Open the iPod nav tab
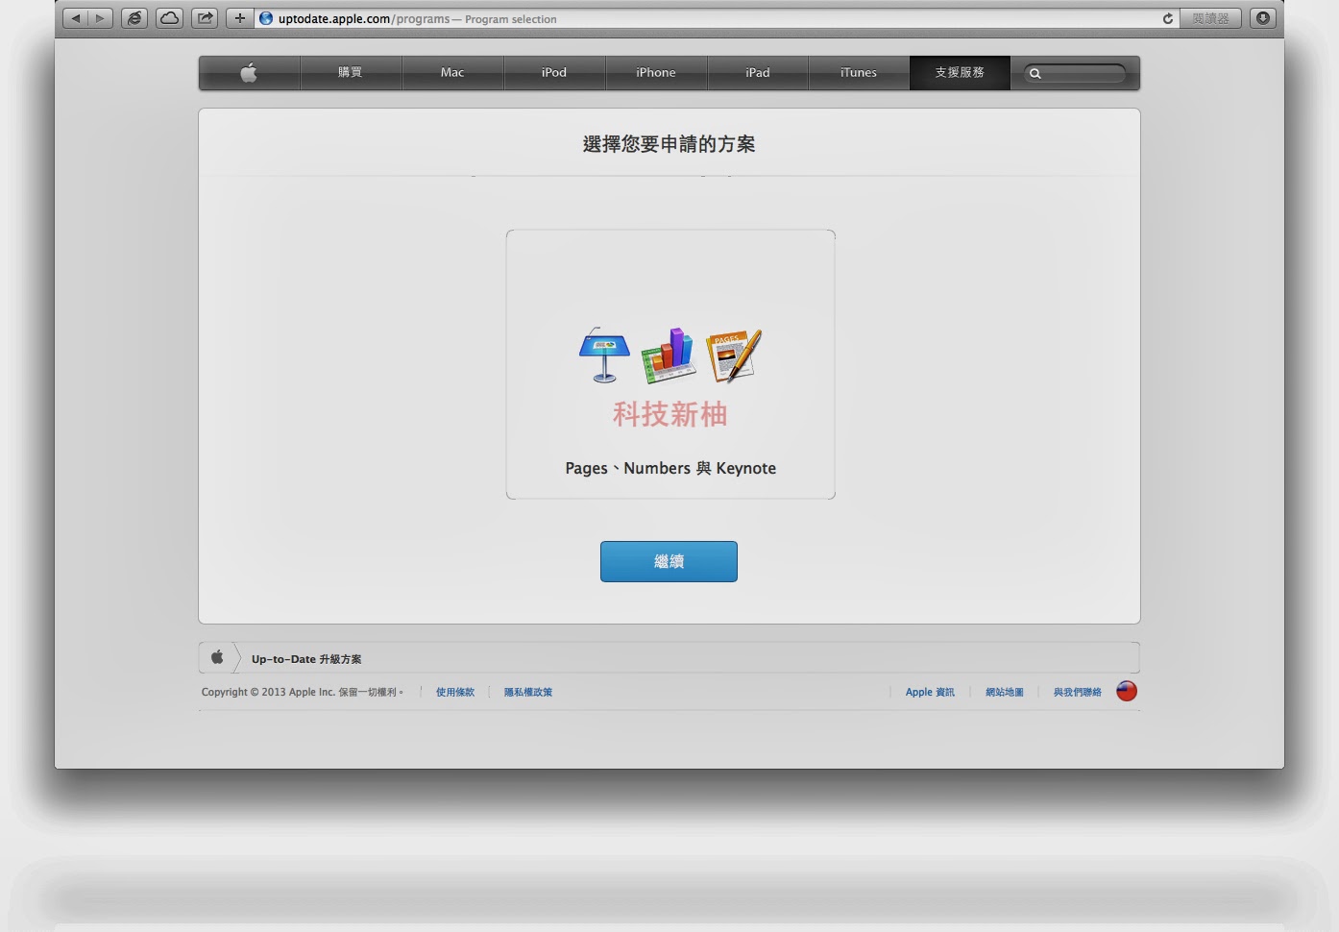The height and width of the screenshot is (932, 1339). click(x=554, y=73)
